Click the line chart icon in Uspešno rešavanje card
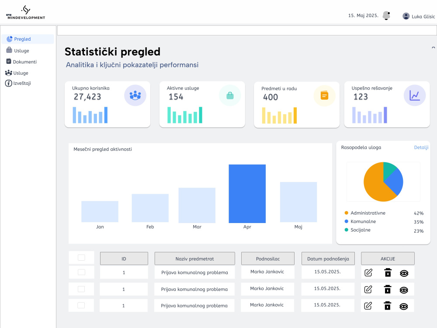Image resolution: width=437 pixels, height=328 pixels. (x=415, y=95)
